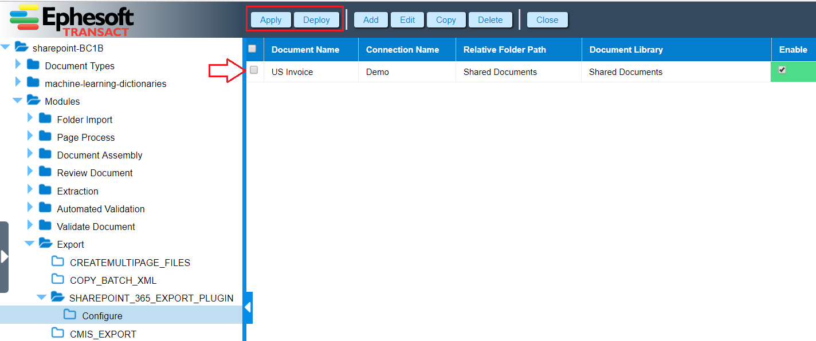This screenshot has height=341, width=816.
Task: Click the machine-learning-dictionaries folder icon
Action: tap(33, 83)
